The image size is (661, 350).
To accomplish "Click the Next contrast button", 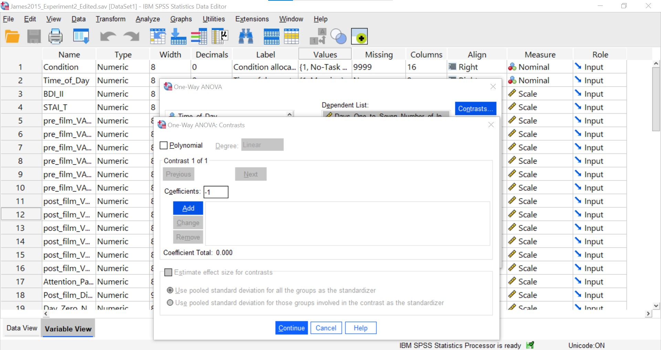I will [x=251, y=174].
